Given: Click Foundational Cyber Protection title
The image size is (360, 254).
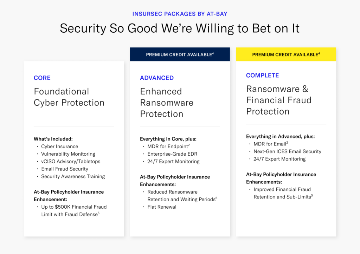Looking at the screenshot, I should pyautogui.click(x=69, y=97).
